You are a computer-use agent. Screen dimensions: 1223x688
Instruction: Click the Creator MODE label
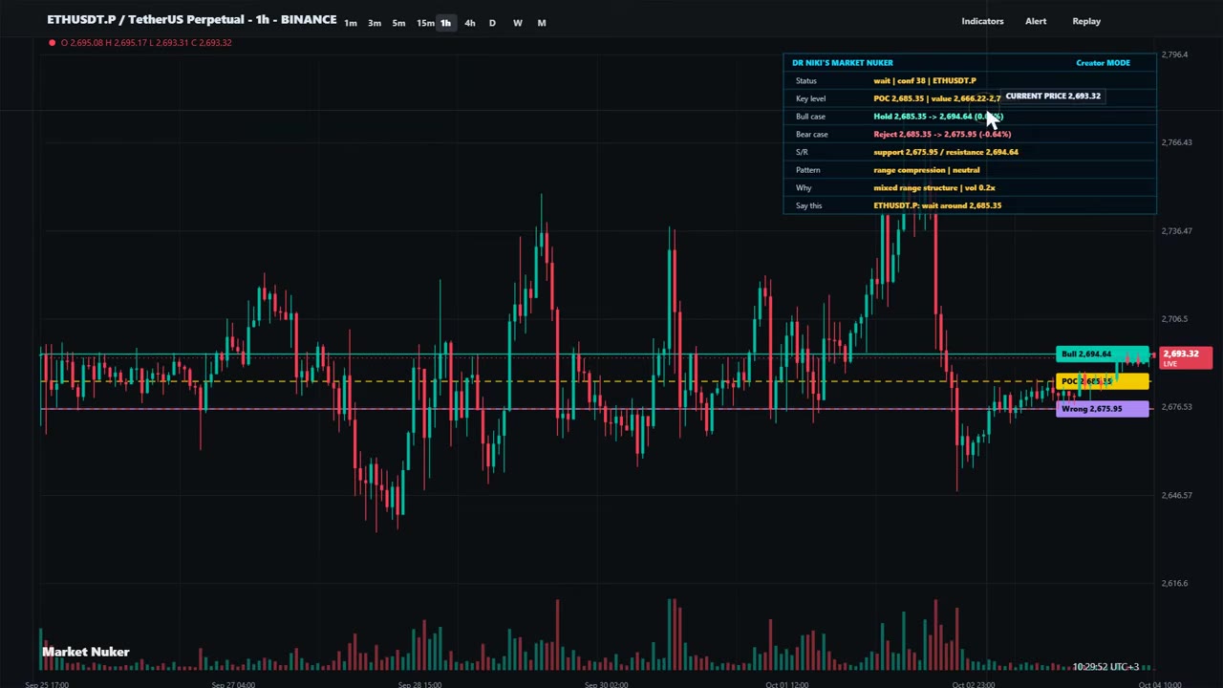click(1103, 63)
